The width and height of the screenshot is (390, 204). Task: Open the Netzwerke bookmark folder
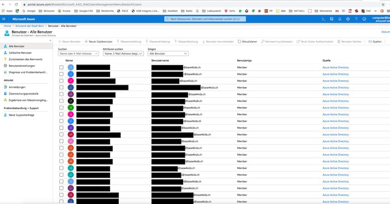pos(323,11)
